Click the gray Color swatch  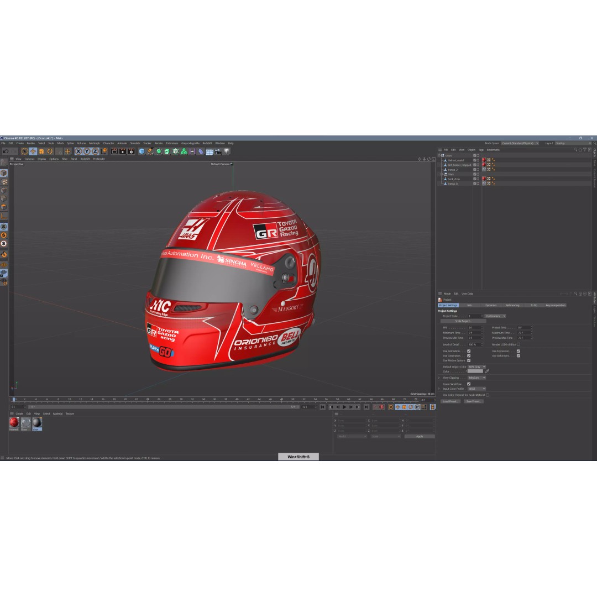click(x=475, y=371)
